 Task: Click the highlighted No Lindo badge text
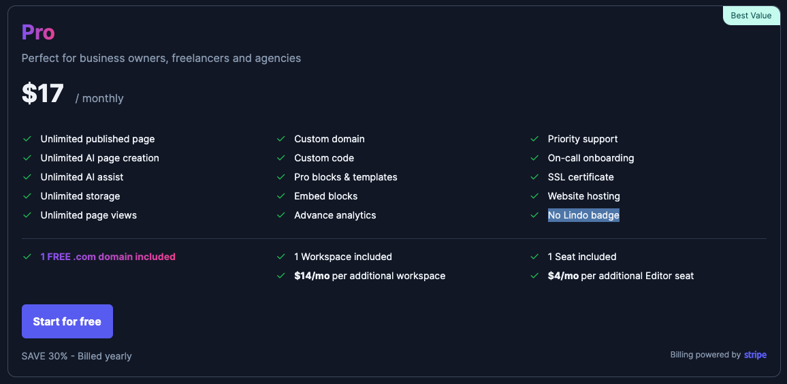[583, 215]
